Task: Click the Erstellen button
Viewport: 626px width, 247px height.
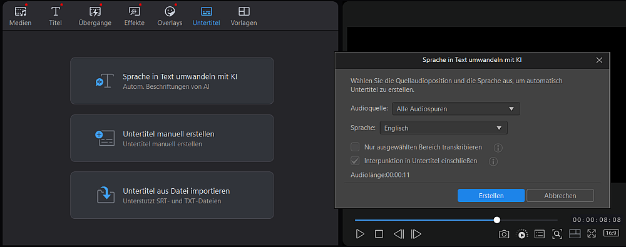Action: (491, 196)
